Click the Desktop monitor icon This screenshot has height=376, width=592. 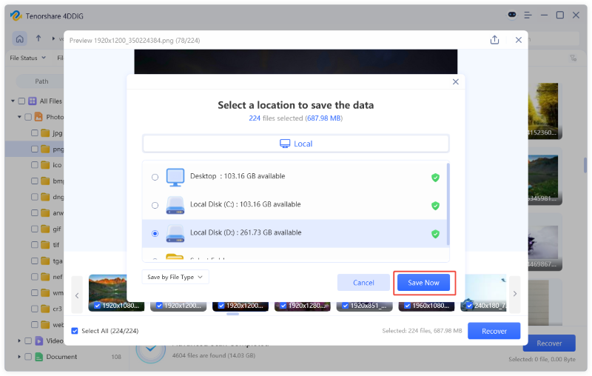[x=175, y=178]
